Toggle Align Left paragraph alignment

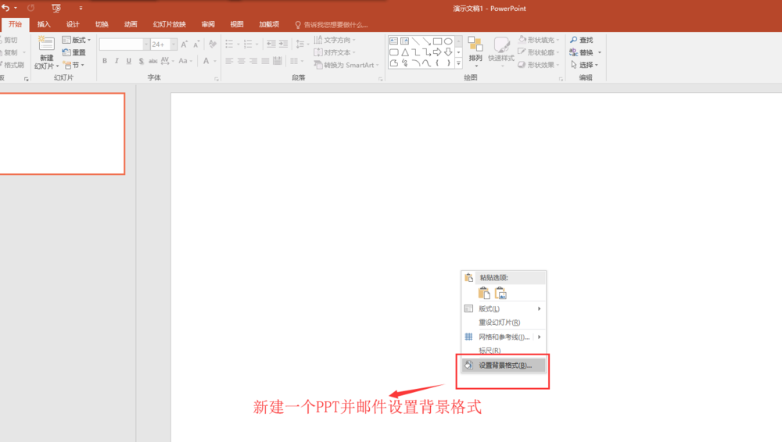click(229, 61)
